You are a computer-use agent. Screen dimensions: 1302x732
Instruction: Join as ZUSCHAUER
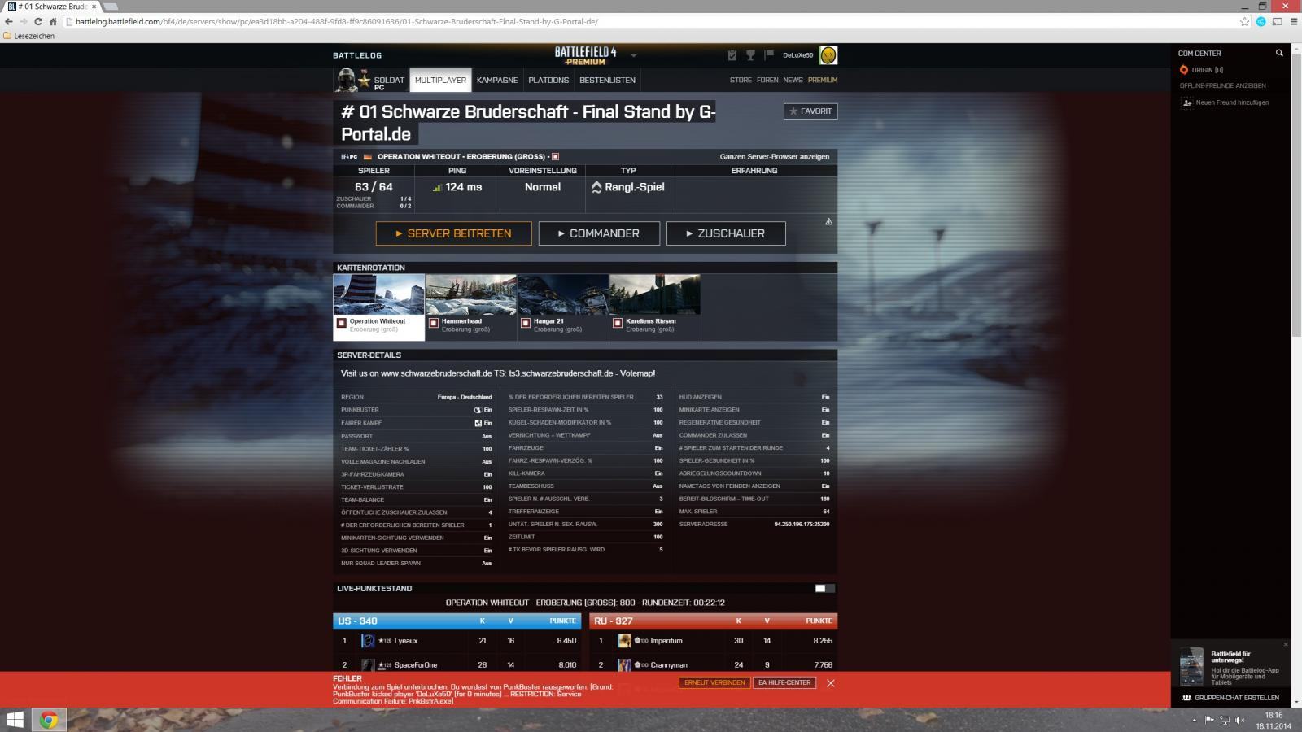[x=726, y=233]
